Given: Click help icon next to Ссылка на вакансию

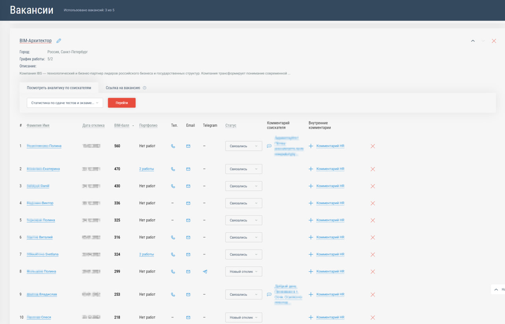Looking at the screenshot, I should [144, 88].
